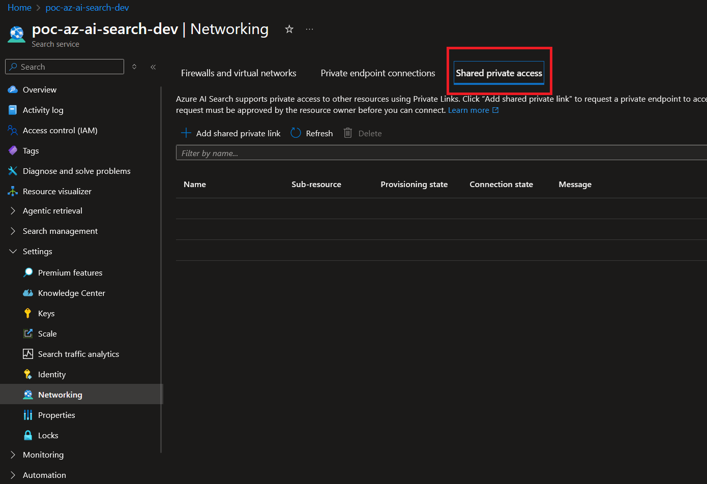Click the Locks padlock icon

click(28, 435)
